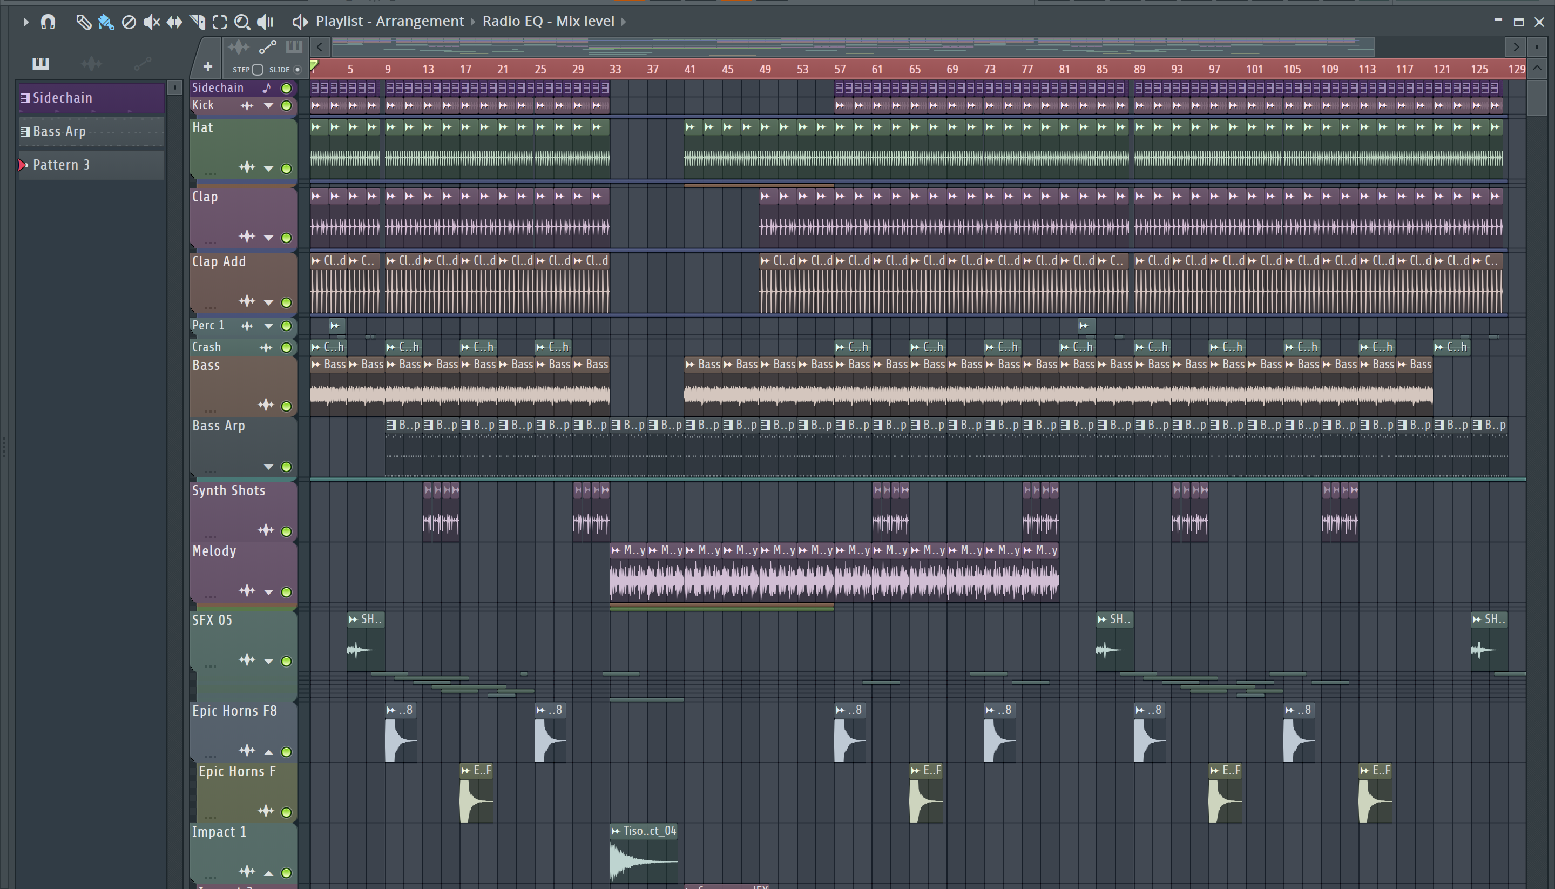Click bar 41 on the timeline ruler

[689, 69]
